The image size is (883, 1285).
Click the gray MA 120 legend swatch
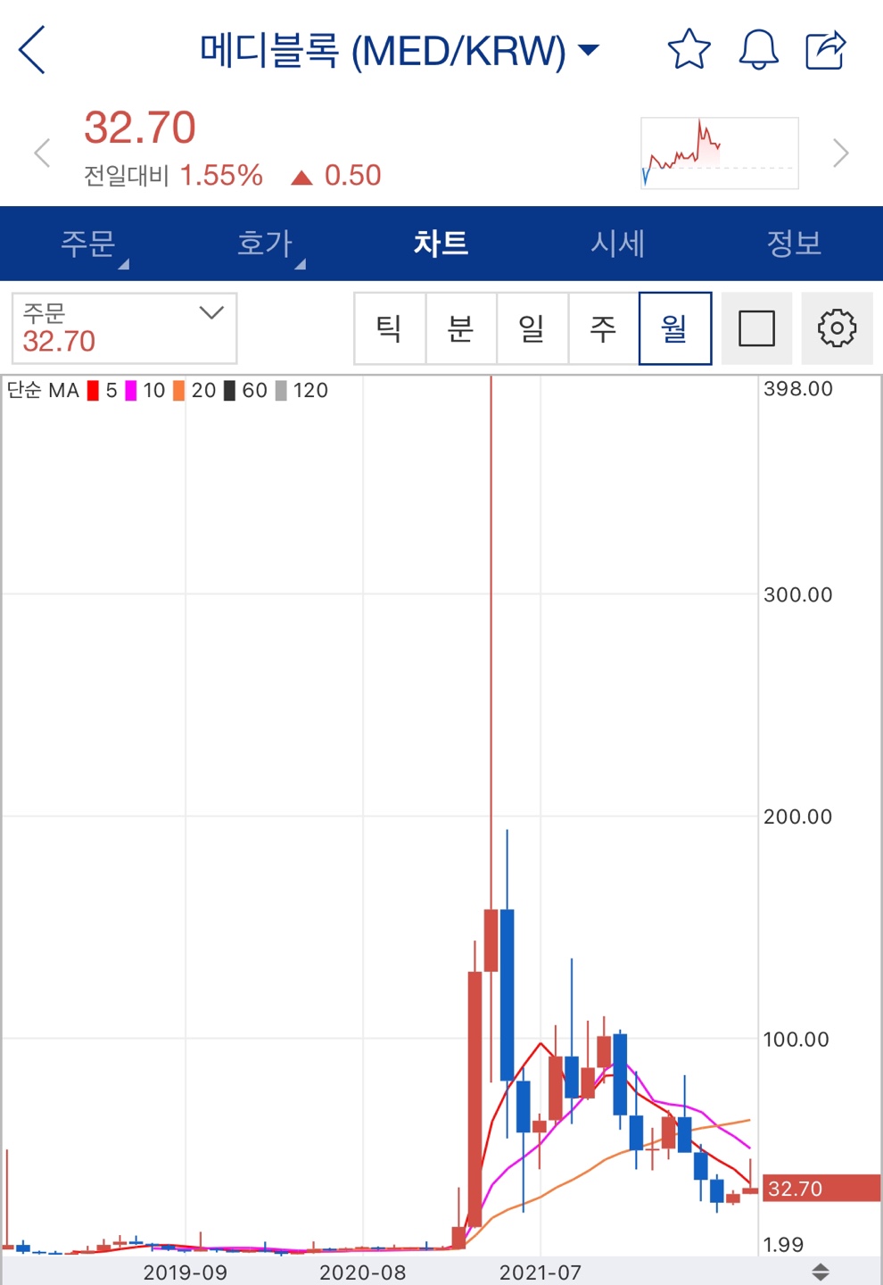281,390
